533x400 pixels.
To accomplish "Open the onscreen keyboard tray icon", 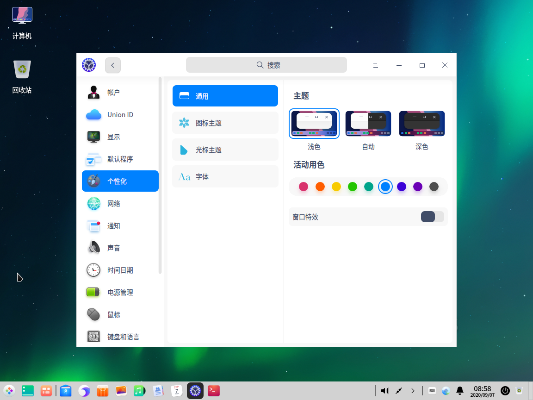I will coord(432,391).
